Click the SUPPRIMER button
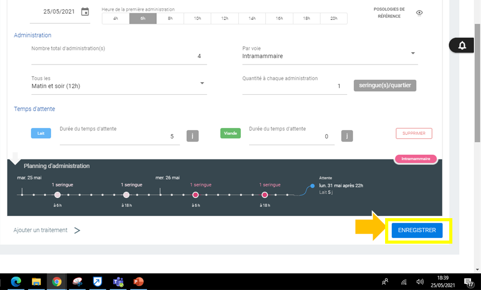The image size is (481, 290). [x=414, y=133]
